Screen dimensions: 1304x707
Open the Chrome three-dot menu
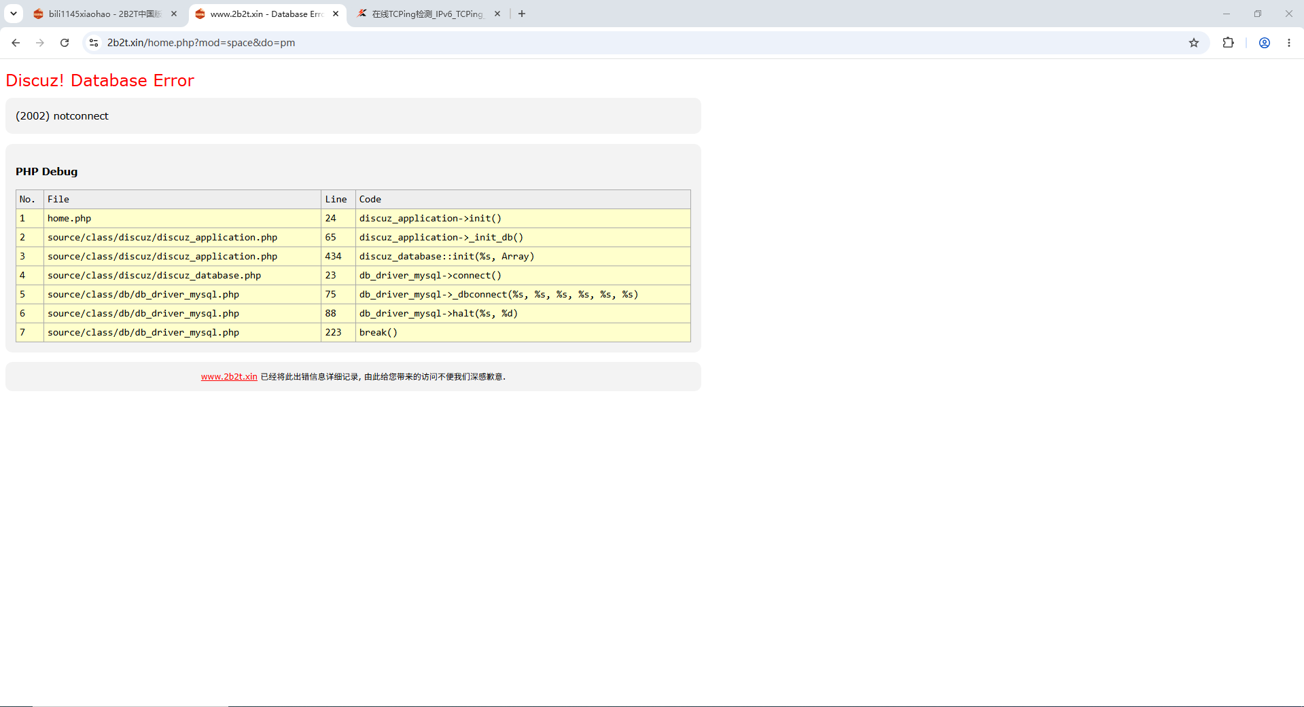(1289, 43)
